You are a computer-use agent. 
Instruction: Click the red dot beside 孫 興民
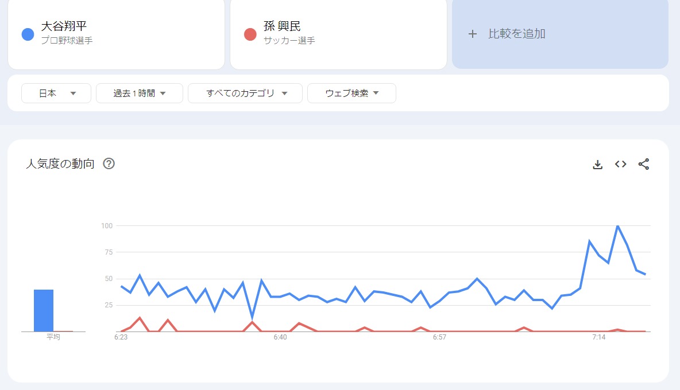(250, 34)
